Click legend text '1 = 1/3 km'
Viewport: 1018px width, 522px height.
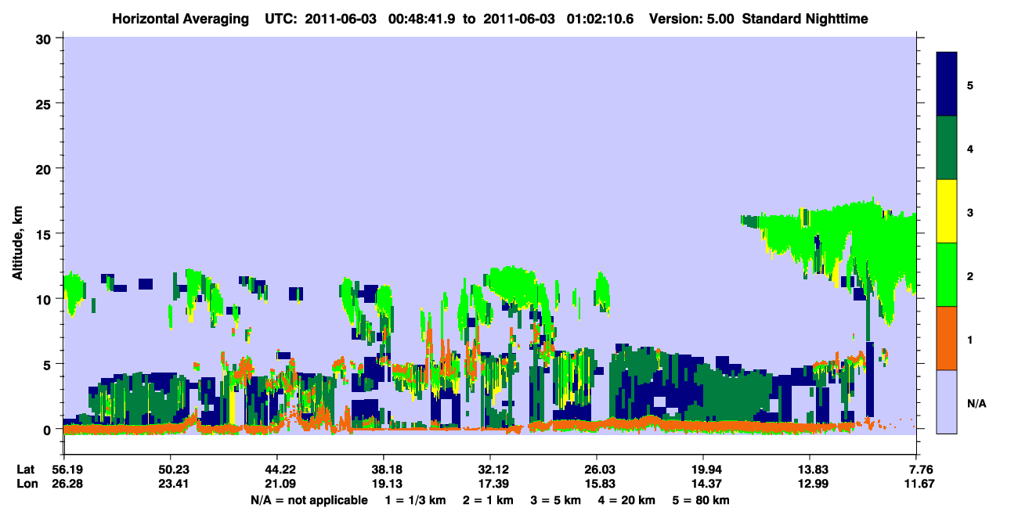417,499
